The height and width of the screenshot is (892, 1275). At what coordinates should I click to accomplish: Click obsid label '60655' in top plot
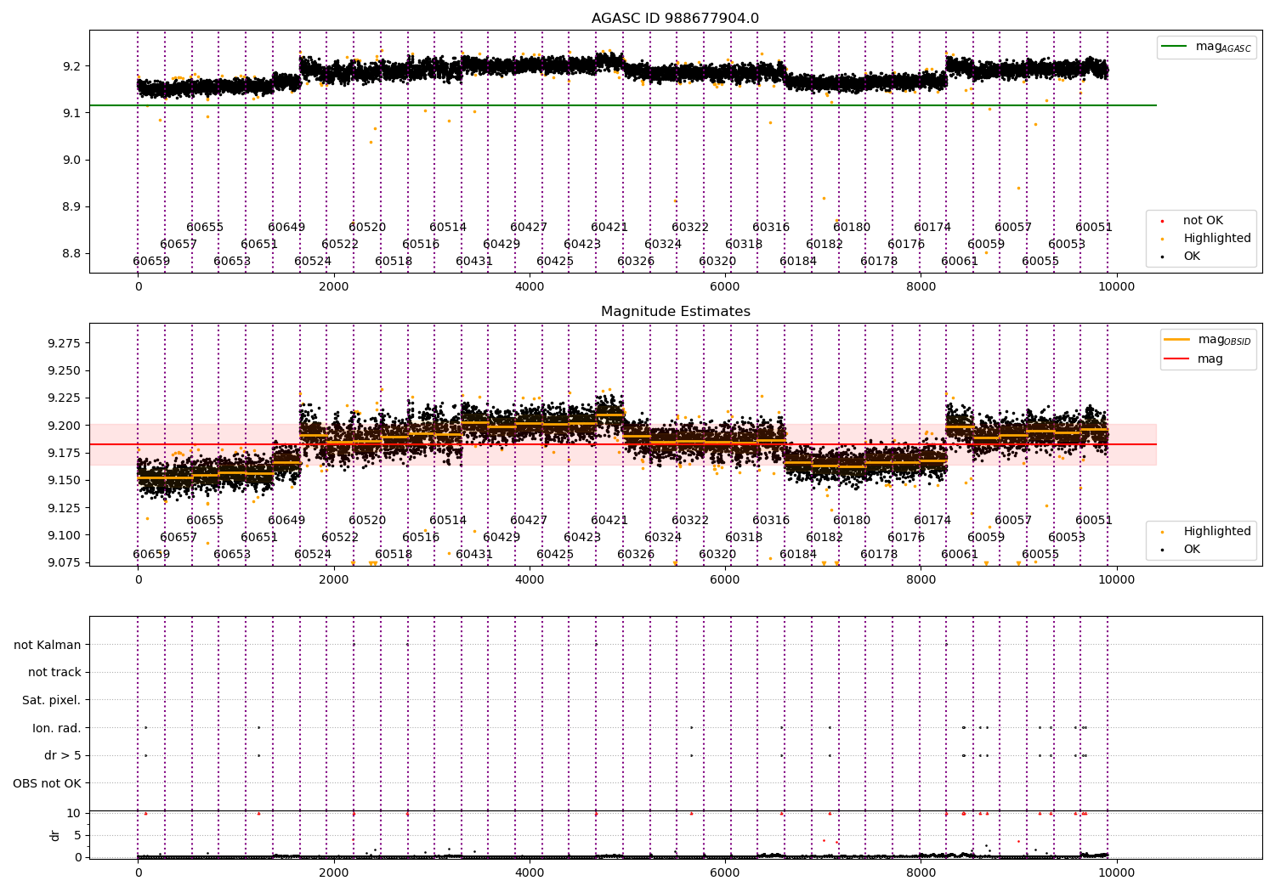tap(205, 228)
